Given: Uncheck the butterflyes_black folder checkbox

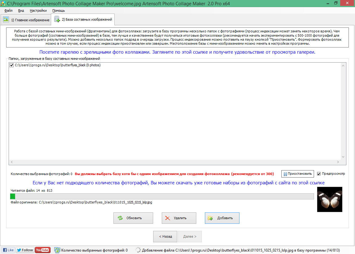Looking at the screenshot, I should (x=11, y=65).
